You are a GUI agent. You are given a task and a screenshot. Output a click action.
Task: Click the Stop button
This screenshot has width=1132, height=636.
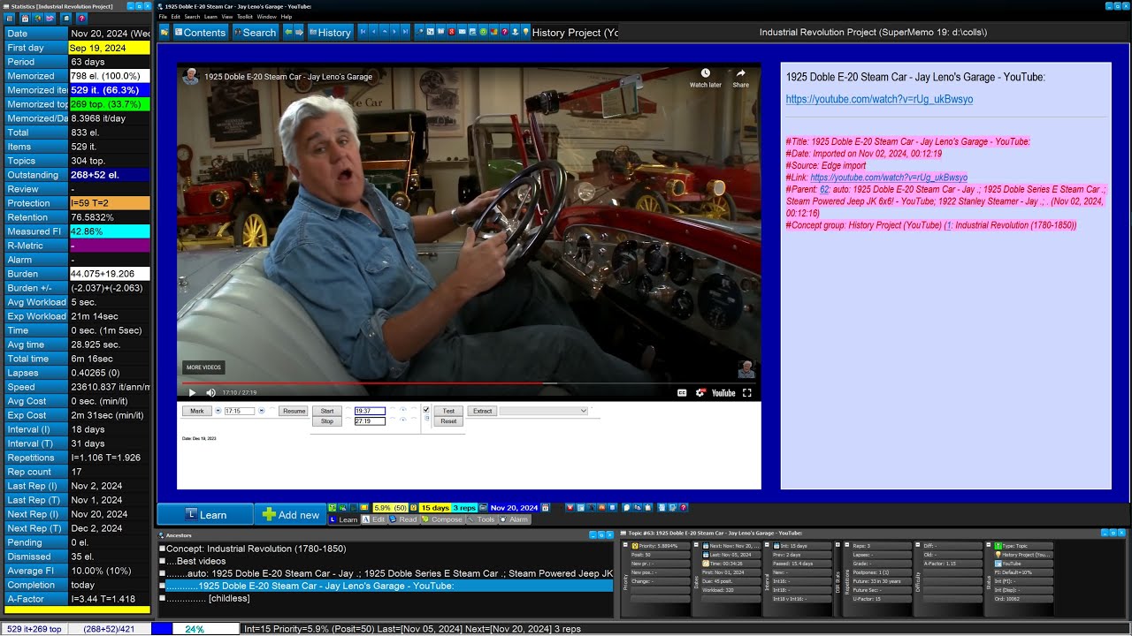pyautogui.click(x=327, y=421)
